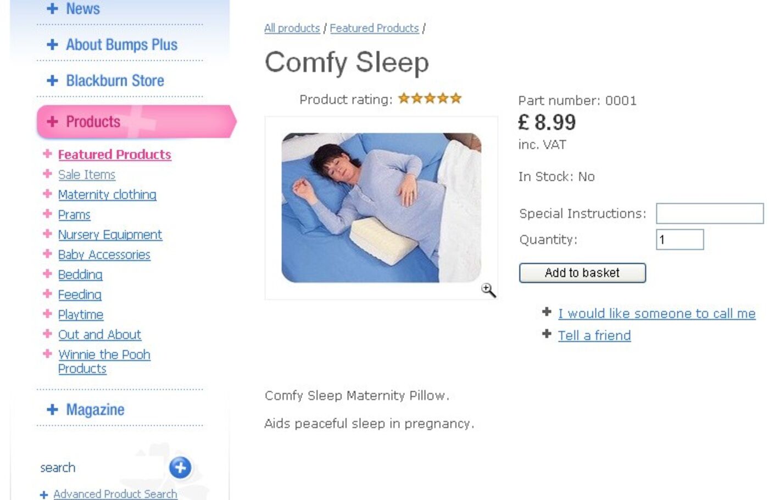Click the Special Instructions text field
This screenshot has height=500, width=769.
coord(709,213)
